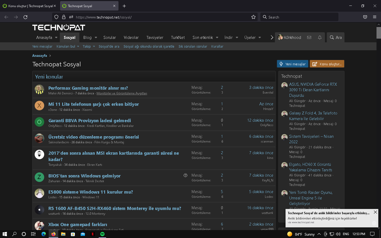381x238 pixels.
Task: Open File Explorer from the taskbar
Action: (x=63, y=234)
